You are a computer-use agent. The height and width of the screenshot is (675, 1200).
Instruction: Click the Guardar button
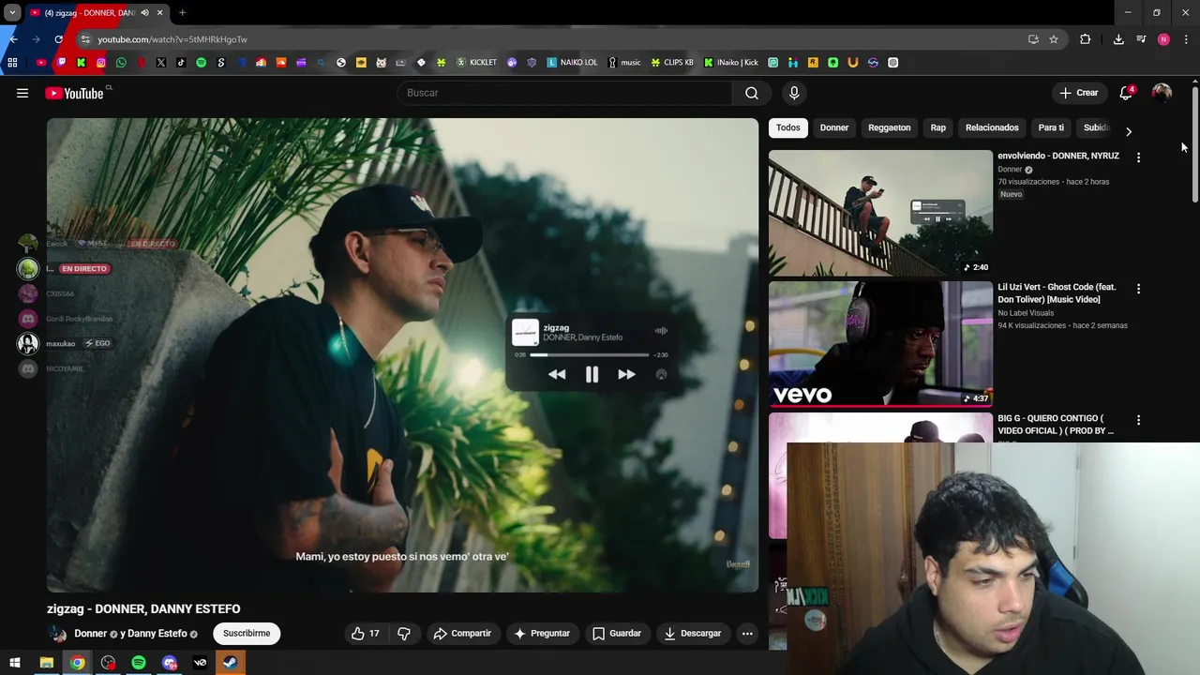click(617, 634)
